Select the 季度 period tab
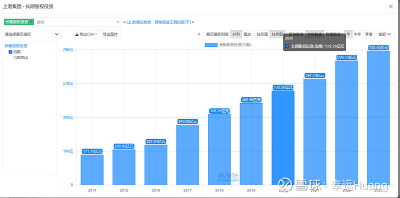The width and height of the screenshot is (400, 198). point(368,34)
